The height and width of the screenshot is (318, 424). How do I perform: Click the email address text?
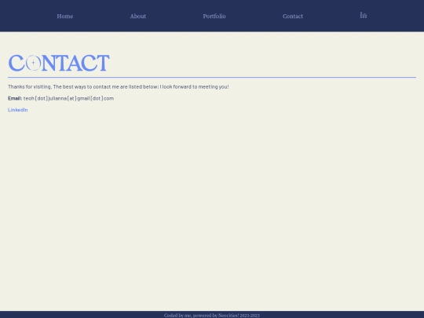pos(68,98)
